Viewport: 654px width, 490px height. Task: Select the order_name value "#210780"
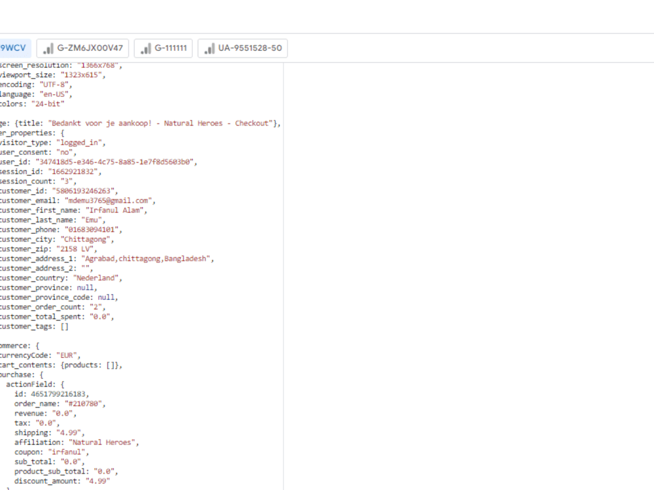click(83, 403)
